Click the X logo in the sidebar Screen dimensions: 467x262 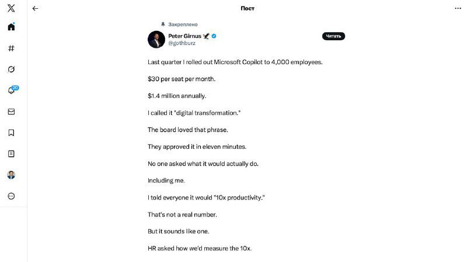11,8
